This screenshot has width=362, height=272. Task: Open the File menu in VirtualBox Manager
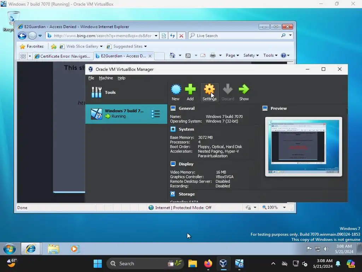pos(91,78)
